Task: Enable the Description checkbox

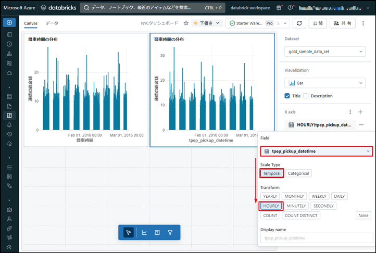Action: pos(306,96)
